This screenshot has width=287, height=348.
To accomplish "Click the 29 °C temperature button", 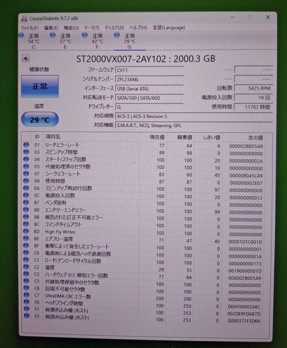I will tap(40, 119).
